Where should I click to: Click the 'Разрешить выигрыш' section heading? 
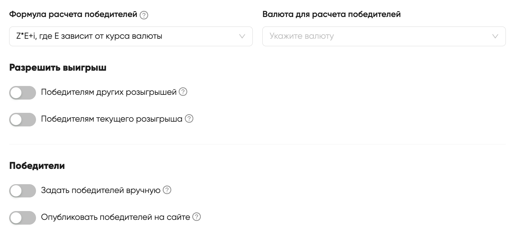(x=58, y=68)
